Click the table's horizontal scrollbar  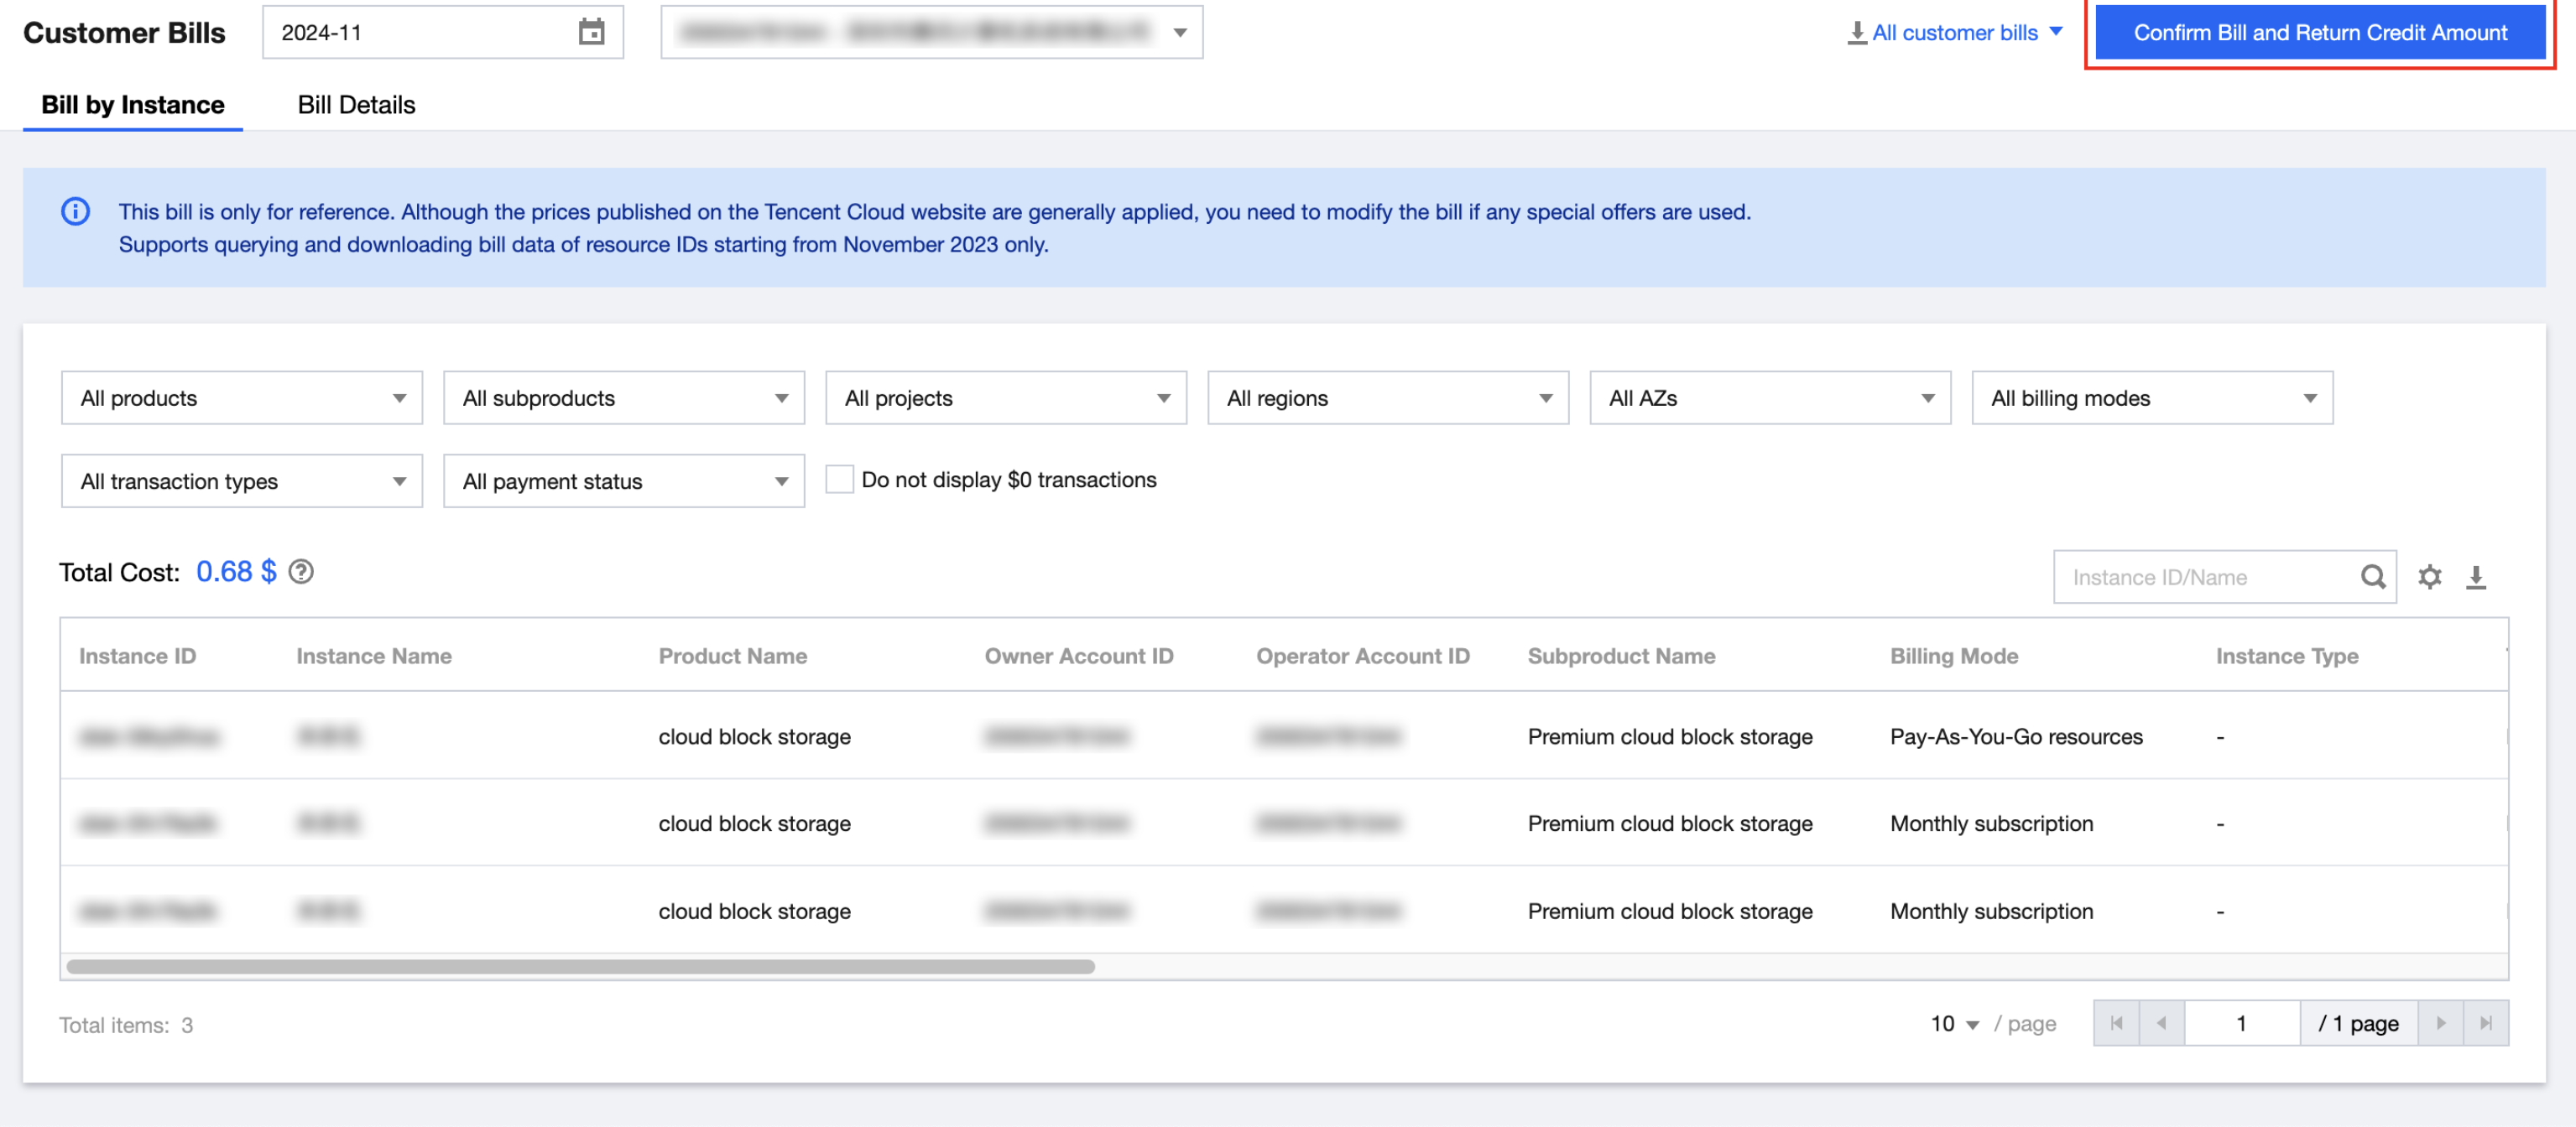click(x=580, y=966)
